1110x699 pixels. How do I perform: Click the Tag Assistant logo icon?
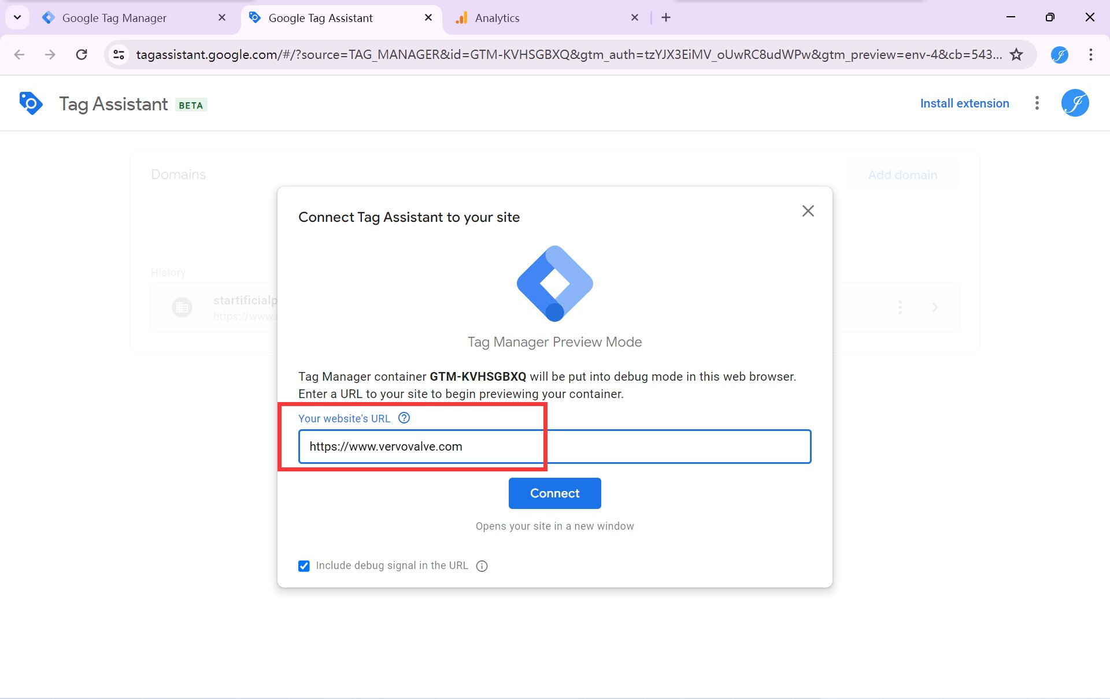tap(31, 103)
